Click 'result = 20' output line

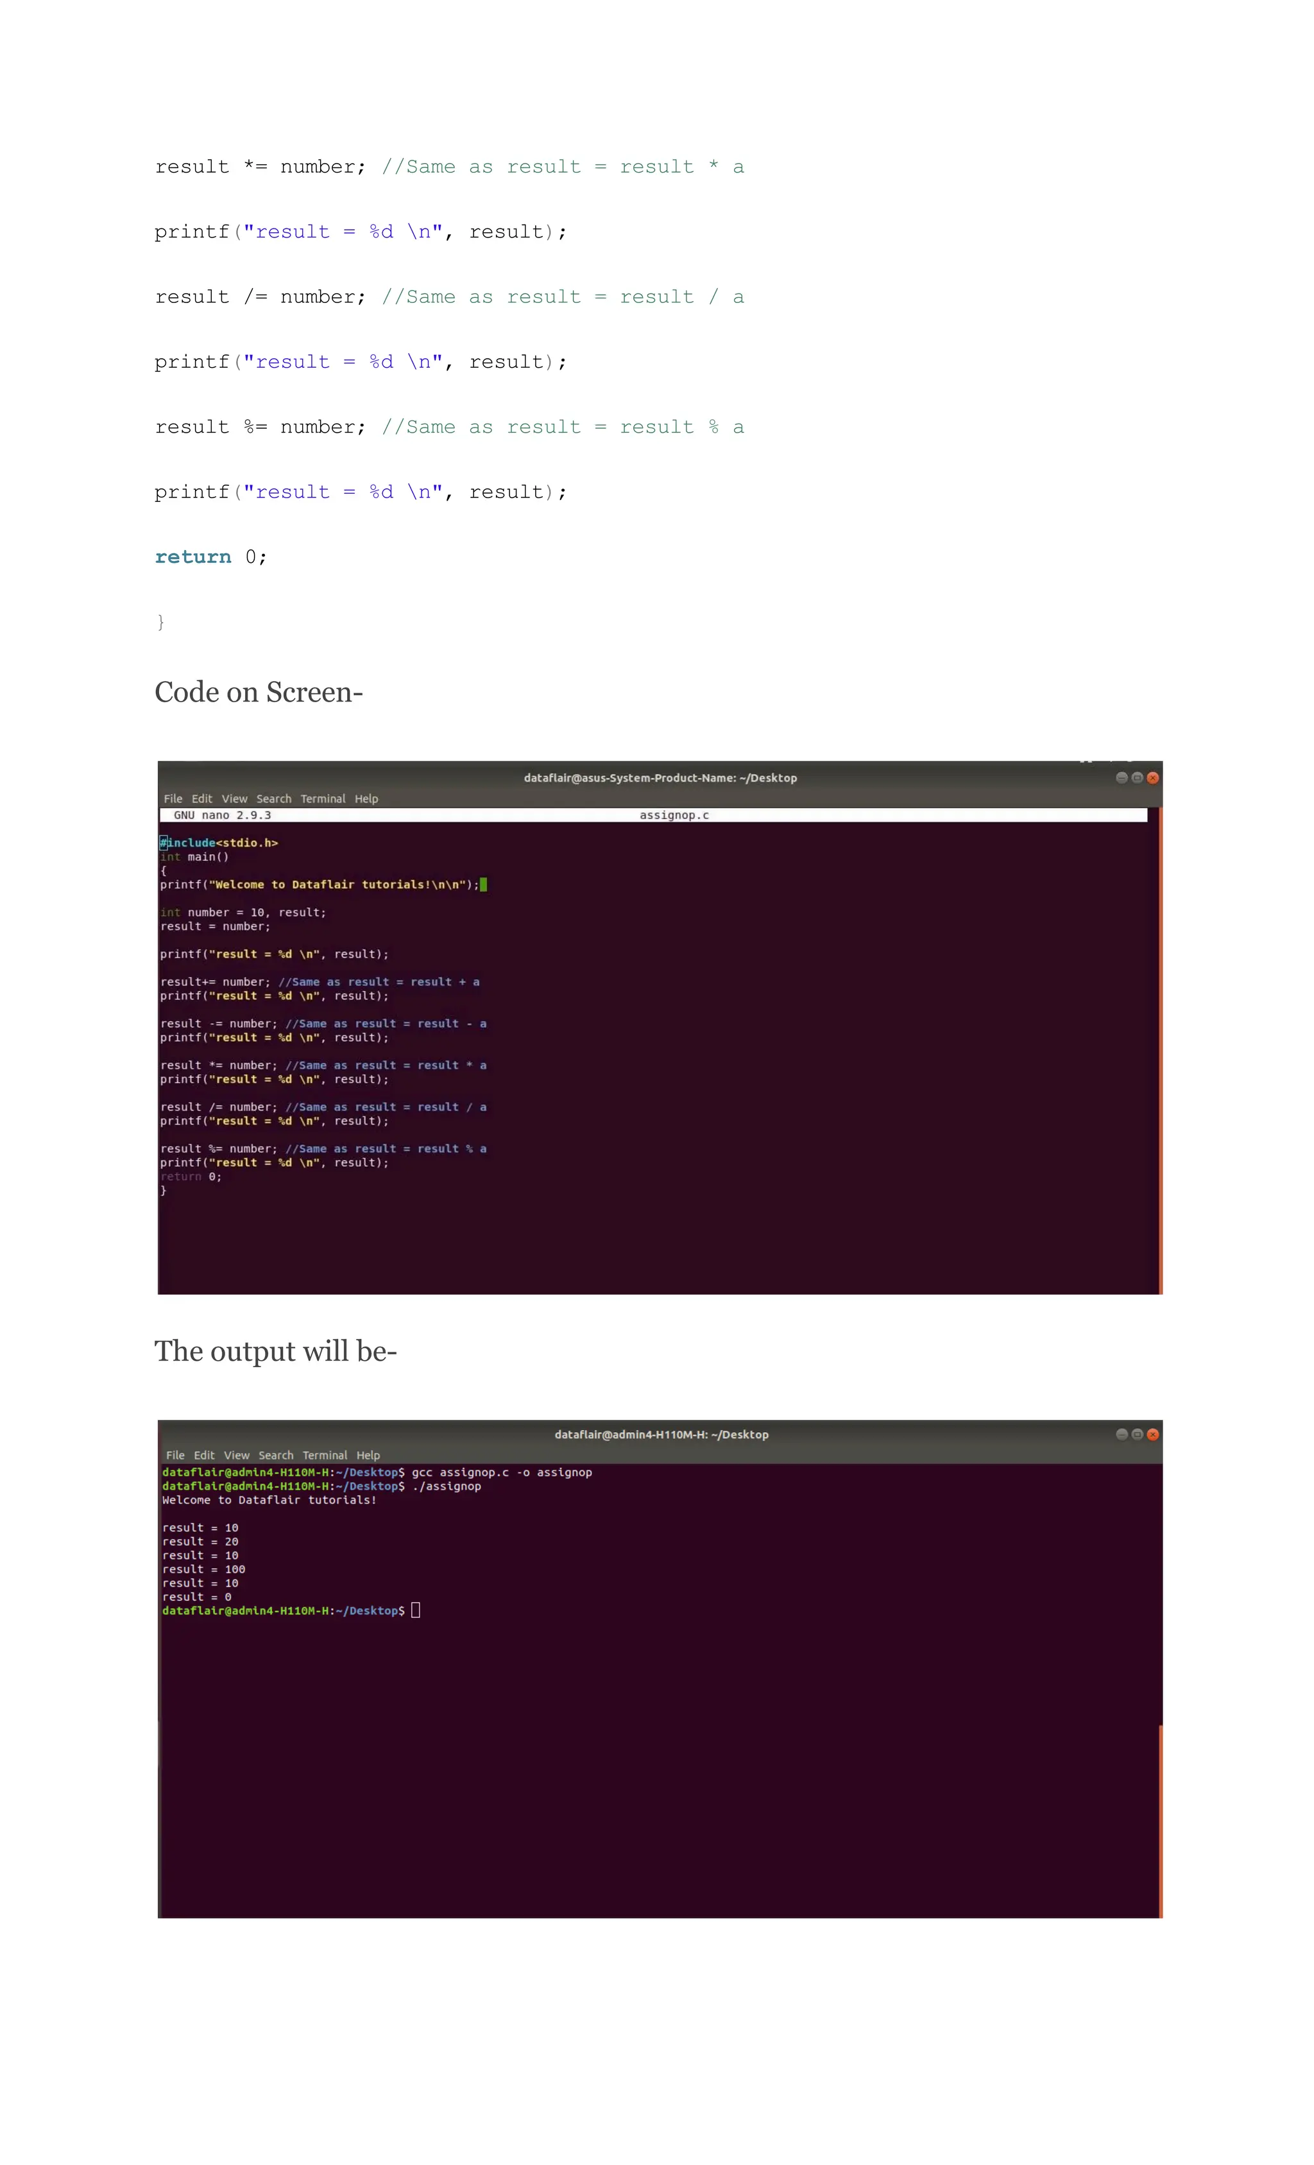pos(200,1541)
